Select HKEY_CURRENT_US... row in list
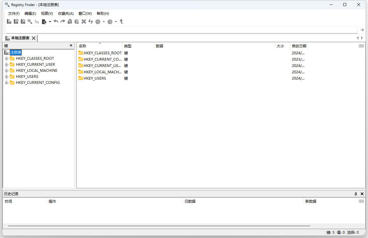Image resolution: width=368 pixels, height=238 pixels. click(x=193, y=65)
